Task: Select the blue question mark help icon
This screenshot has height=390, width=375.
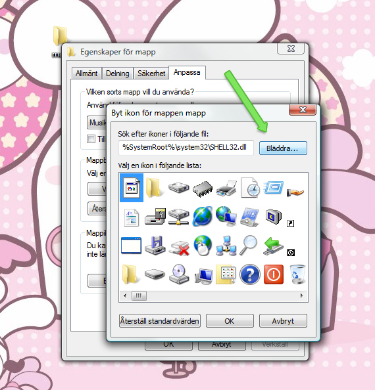Action: (x=249, y=274)
